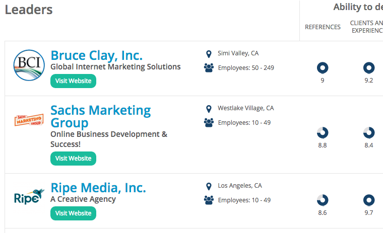Open the Bruce Clay, Inc. company link
Viewport: 383px width, 233px height.
pyautogui.click(x=97, y=55)
